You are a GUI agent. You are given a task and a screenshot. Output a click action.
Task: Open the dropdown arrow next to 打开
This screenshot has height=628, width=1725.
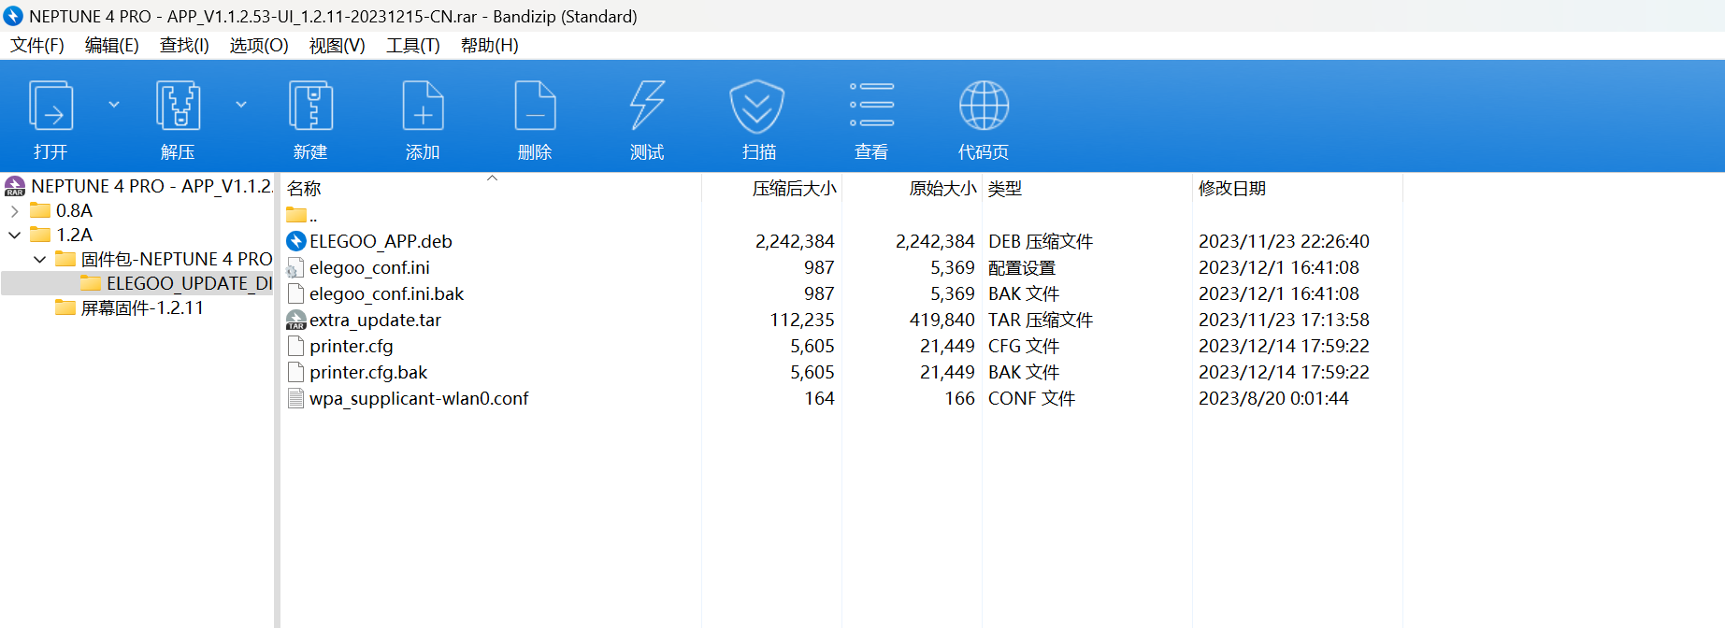(x=114, y=105)
